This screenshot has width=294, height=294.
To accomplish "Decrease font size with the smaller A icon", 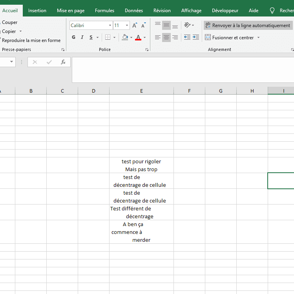I will (x=143, y=26).
